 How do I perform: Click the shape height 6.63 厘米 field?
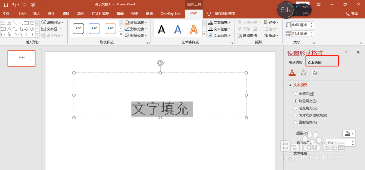coord(302,25)
